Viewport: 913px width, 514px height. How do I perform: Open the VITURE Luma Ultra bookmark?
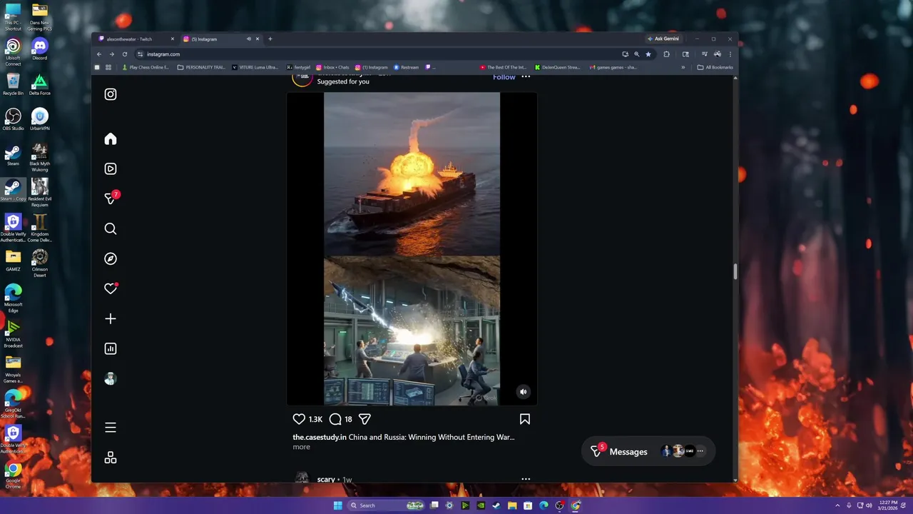255,67
